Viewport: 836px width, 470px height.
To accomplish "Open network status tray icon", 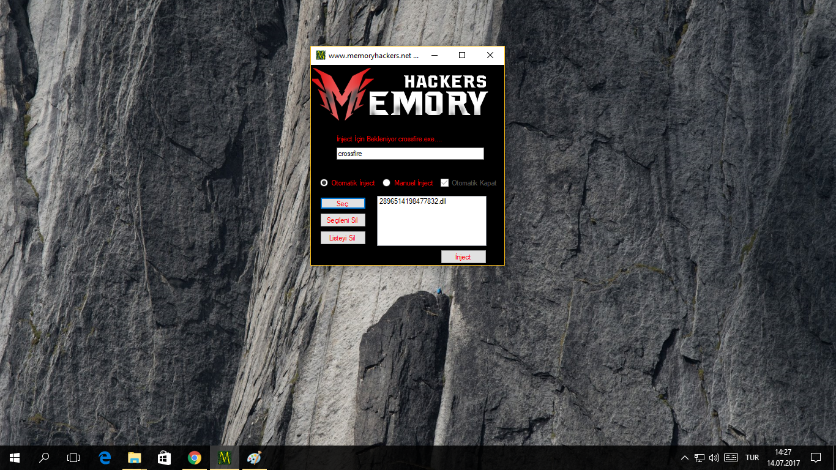I will pyautogui.click(x=700, y=458).
